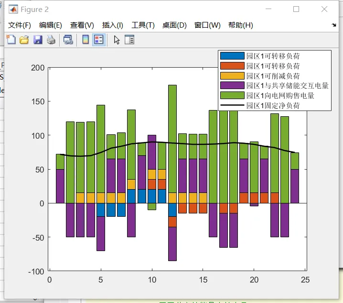Click the Figure 2 window title
Image resolution: width=343 pixels, height=303 pixels.
34,10
